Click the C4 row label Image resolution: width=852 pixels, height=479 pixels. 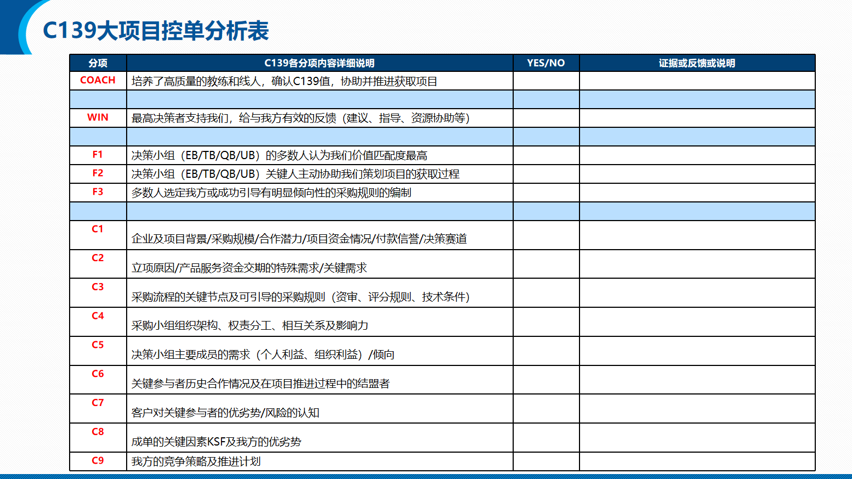coord(98,316)
